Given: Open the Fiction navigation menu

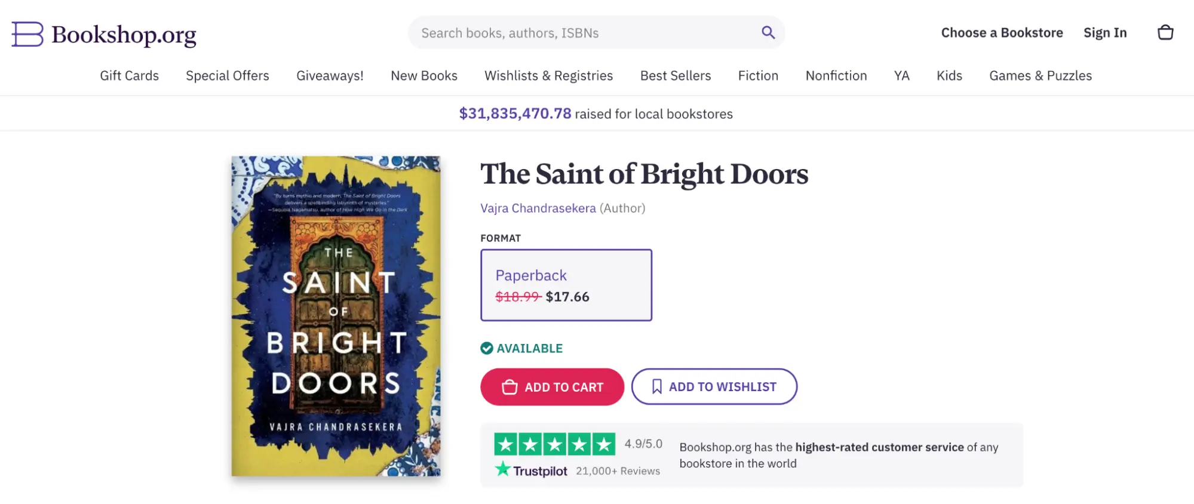Looking at the screenshot, I should [x=757, y=75].
